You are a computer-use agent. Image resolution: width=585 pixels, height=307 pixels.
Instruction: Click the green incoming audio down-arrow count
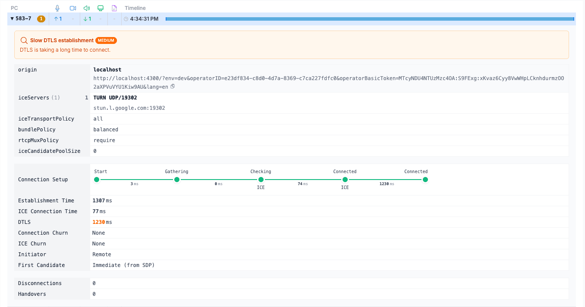click(x=87, y=19)
